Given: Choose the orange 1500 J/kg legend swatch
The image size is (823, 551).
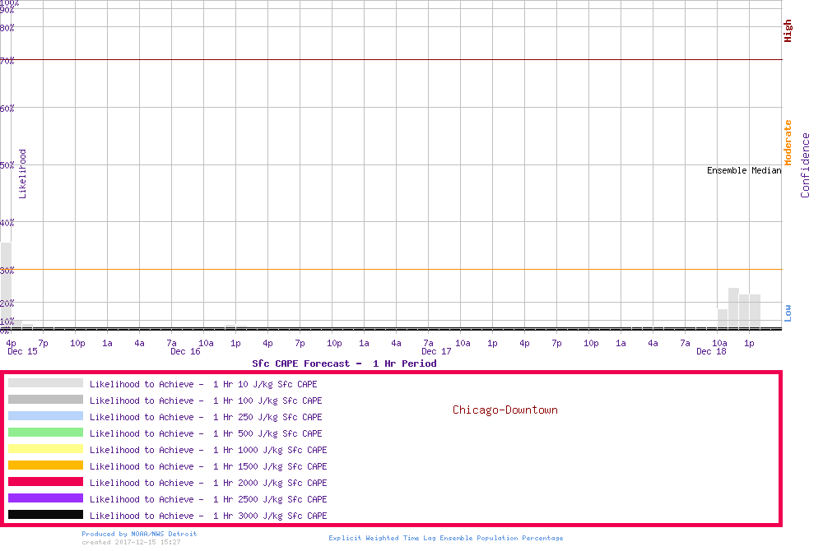Looking at the screenshot, I should point(45,465).
